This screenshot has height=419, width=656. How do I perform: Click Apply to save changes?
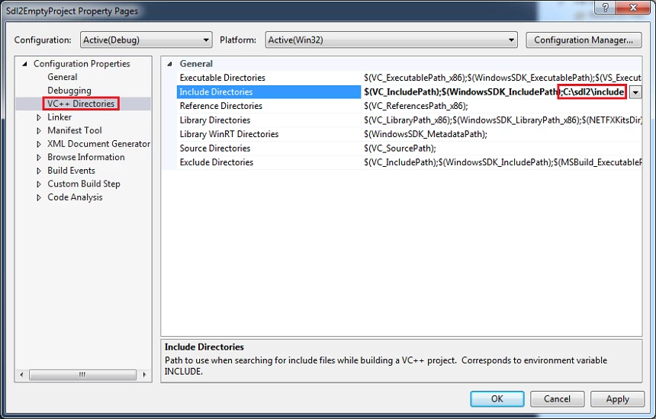pyautogui.click(x=617, y=399)
